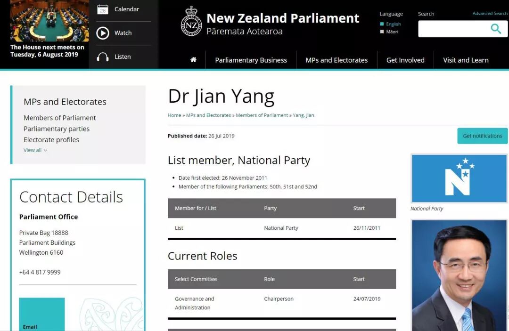Open MPs and Electorates menu
The width and height of the screenshot is (509, 331).
click(x=337, y=60)
